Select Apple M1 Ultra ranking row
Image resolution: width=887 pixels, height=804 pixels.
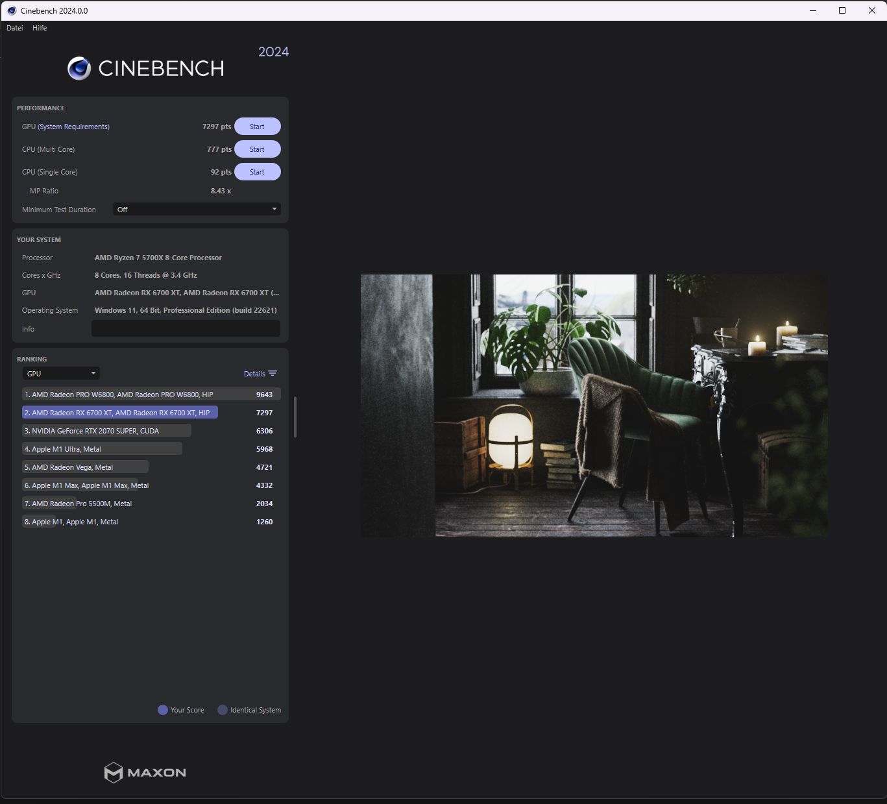tap(151, 449)
